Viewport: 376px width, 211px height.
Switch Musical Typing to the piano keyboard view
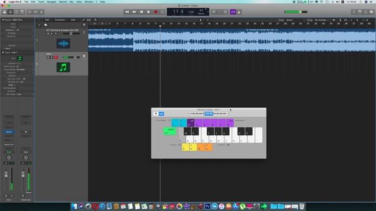pos(156,114)
